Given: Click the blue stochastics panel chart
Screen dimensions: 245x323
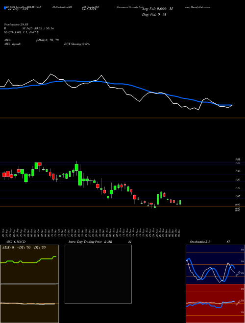Looking at the screenshot, I should [x=215, y=264].
